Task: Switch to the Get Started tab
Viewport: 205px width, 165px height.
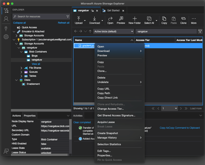Action: tap(113, 11)
